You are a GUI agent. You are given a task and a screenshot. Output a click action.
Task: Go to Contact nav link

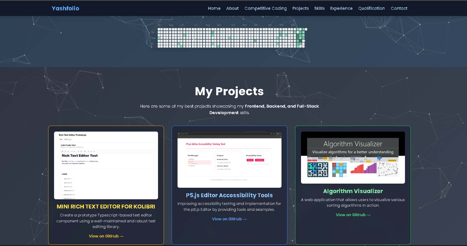point(399,8)
